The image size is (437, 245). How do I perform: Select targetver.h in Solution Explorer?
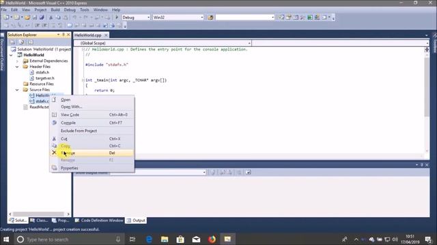pyautogui.click(x=45, y=78)
